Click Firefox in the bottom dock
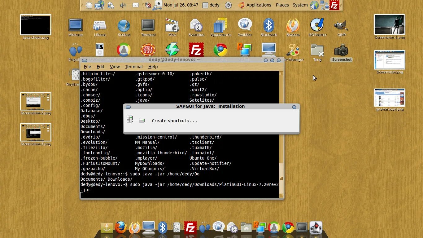Image resolution: width=423 pixels, height=238 pixels. coord(121,227)
